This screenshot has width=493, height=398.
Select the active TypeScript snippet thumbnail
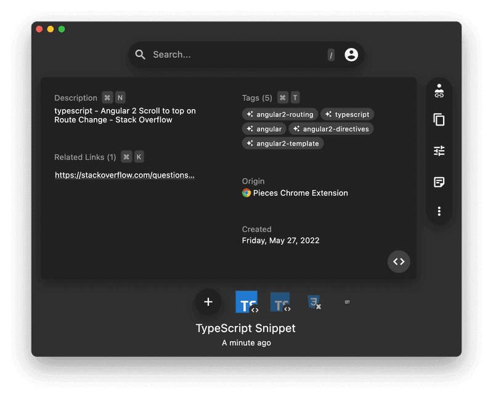coord(247,302)
